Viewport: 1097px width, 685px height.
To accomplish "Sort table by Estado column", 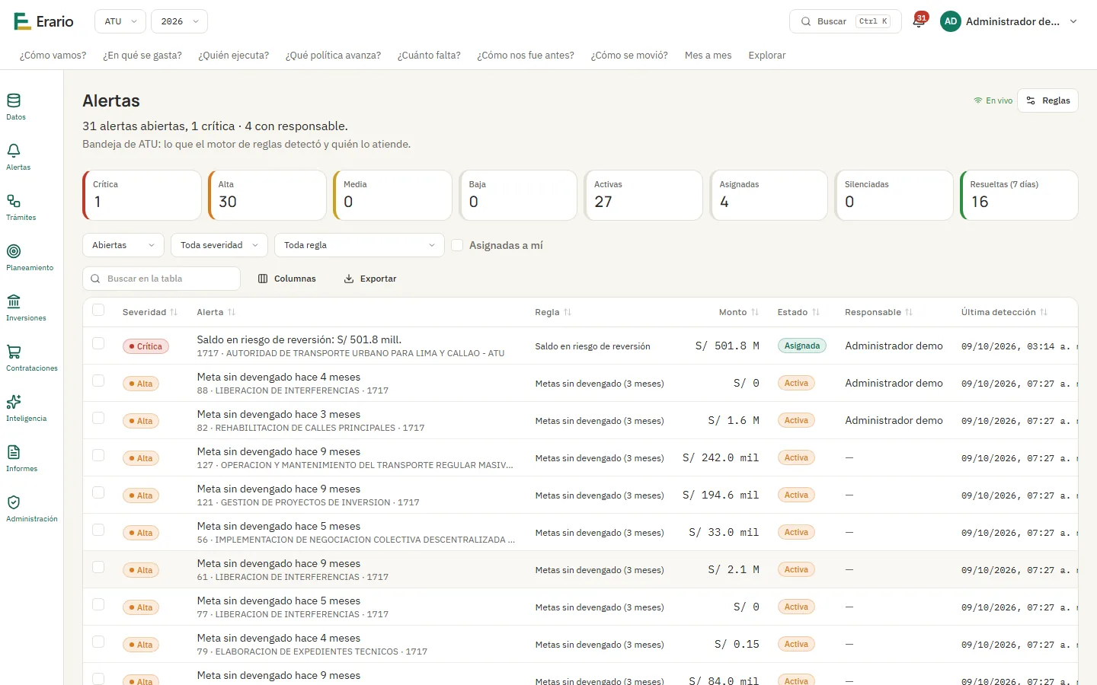I will tap(798, 312).
